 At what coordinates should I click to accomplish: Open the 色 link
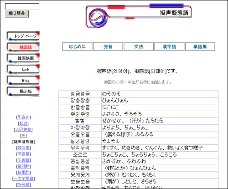point(23,136)
